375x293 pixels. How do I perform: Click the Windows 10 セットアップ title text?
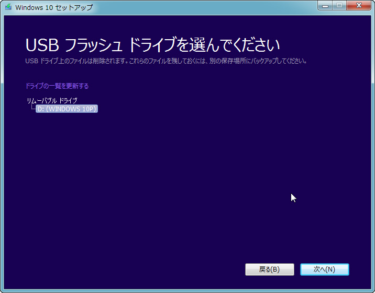[54, 7]
